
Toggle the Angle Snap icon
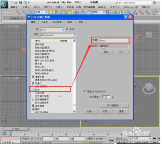(x=135, y=12)
